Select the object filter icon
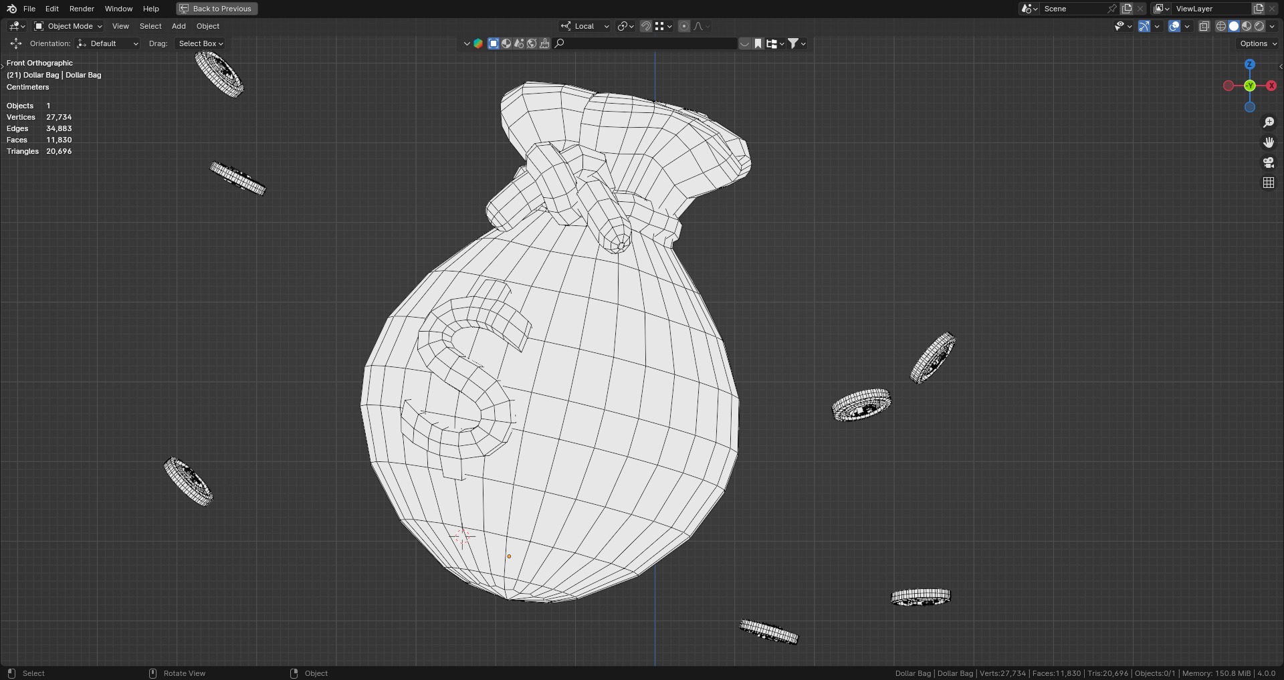Image resolution: width=1284 pixels, height=680 pixels. point(494,43)
